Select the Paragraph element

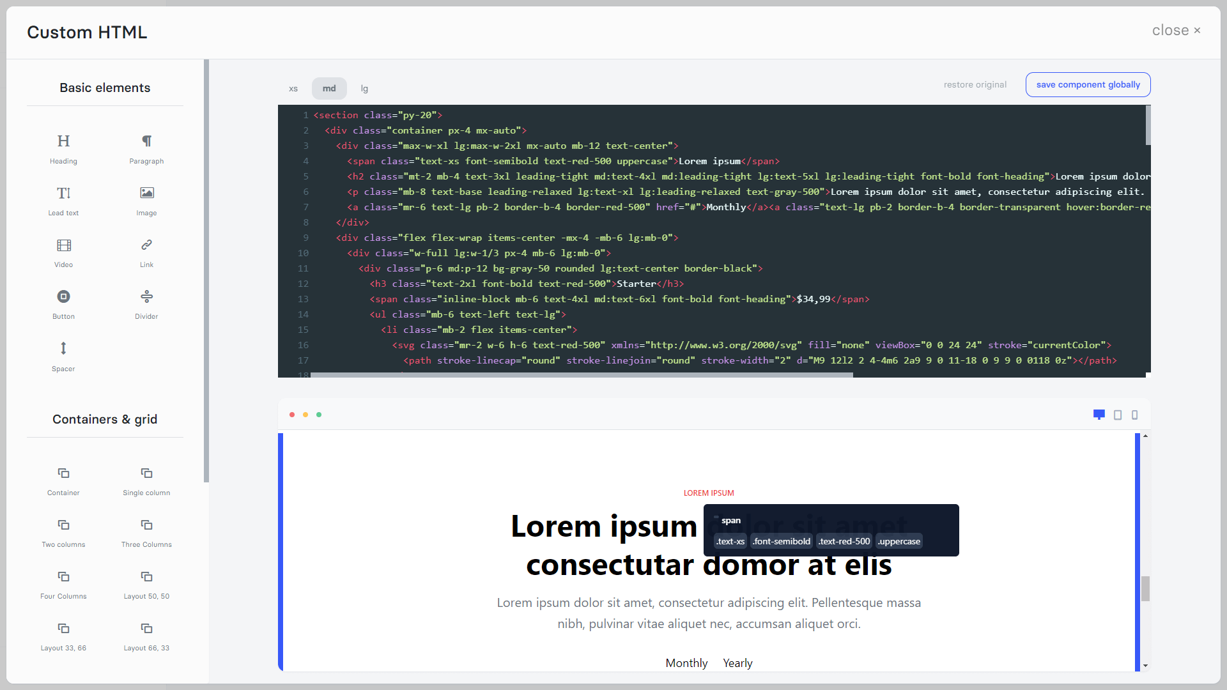click(x=146, y=148)
